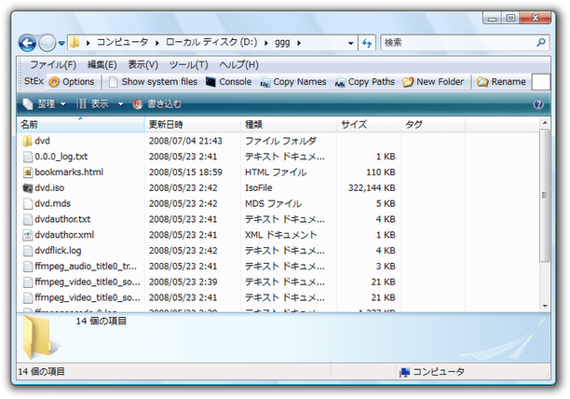Viewport: 570px width, 399px height.
Task: Click the search magnifier icon
Action: pos(540,43)
